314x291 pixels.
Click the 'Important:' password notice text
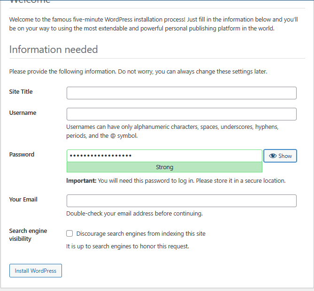176,181
